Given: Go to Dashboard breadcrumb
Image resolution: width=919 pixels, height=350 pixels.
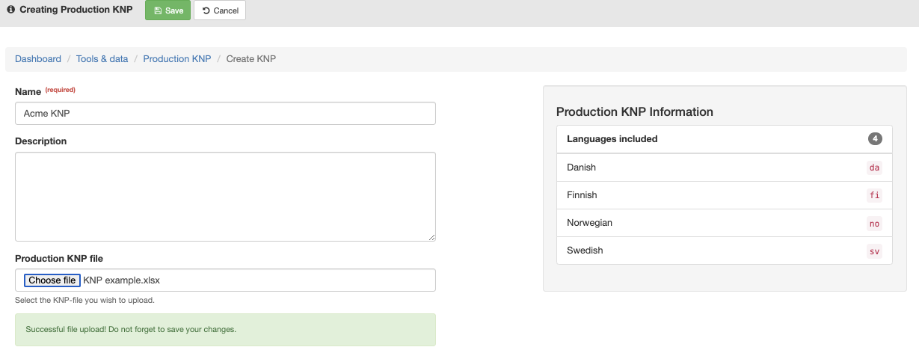Looking at the screenshot, I should pyautogui.click(x=38, y=58).
